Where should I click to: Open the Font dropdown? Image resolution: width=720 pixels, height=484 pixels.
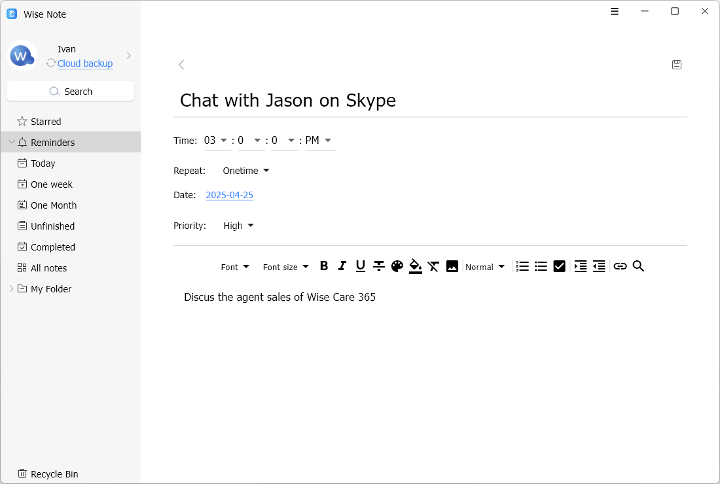click(x=234, y=267)
